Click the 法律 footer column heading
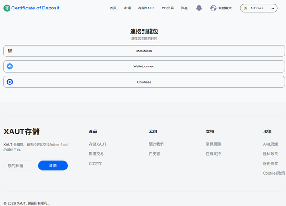 coord(267,131)
